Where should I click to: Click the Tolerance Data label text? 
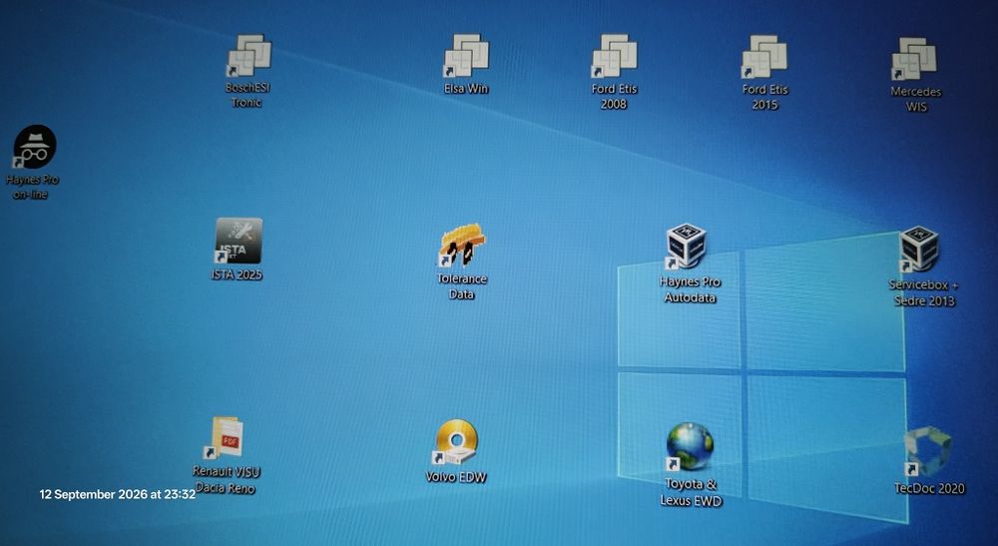coord(461,286)
